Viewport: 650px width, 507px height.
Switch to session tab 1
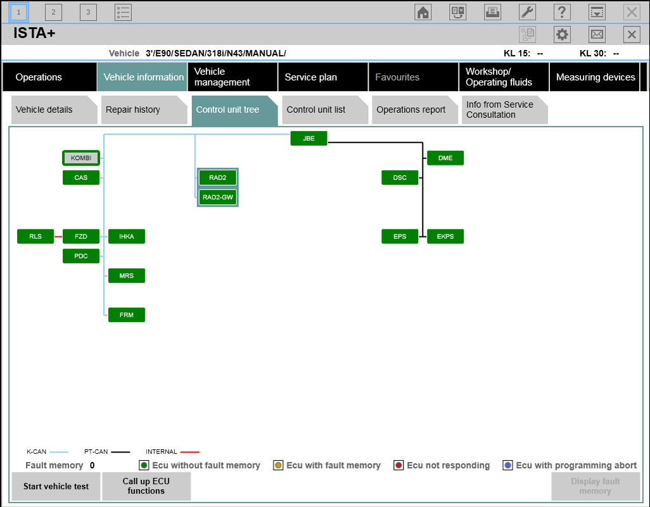[18, 13]
